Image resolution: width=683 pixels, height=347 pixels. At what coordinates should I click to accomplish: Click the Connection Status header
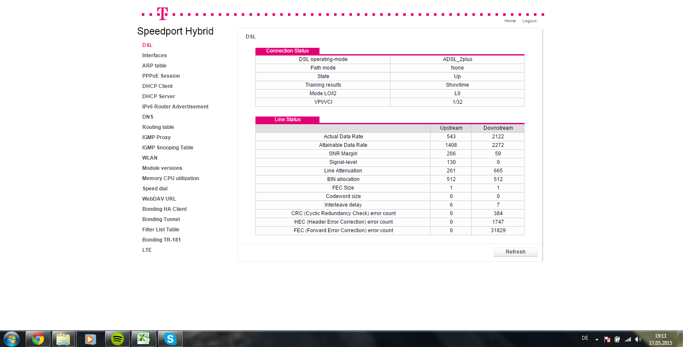coord(287,51)
